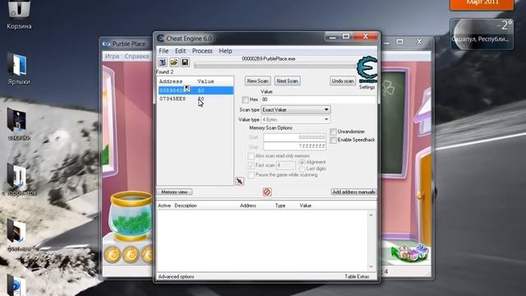
Task: Click the scan progress bar
Action: pos(275,65)
